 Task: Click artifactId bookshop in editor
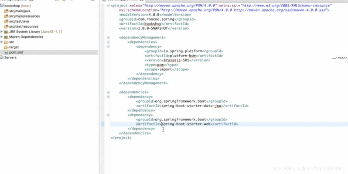(153, 24)
